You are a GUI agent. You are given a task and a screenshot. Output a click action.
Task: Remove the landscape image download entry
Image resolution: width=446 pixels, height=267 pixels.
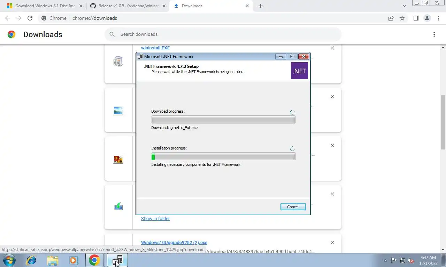(x=332, y=97)
